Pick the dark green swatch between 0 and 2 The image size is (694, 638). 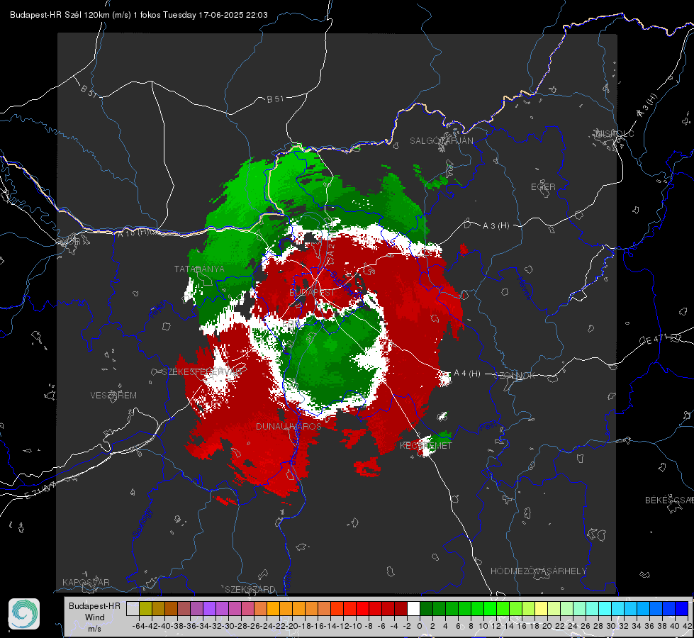click(x=426, y=608)
